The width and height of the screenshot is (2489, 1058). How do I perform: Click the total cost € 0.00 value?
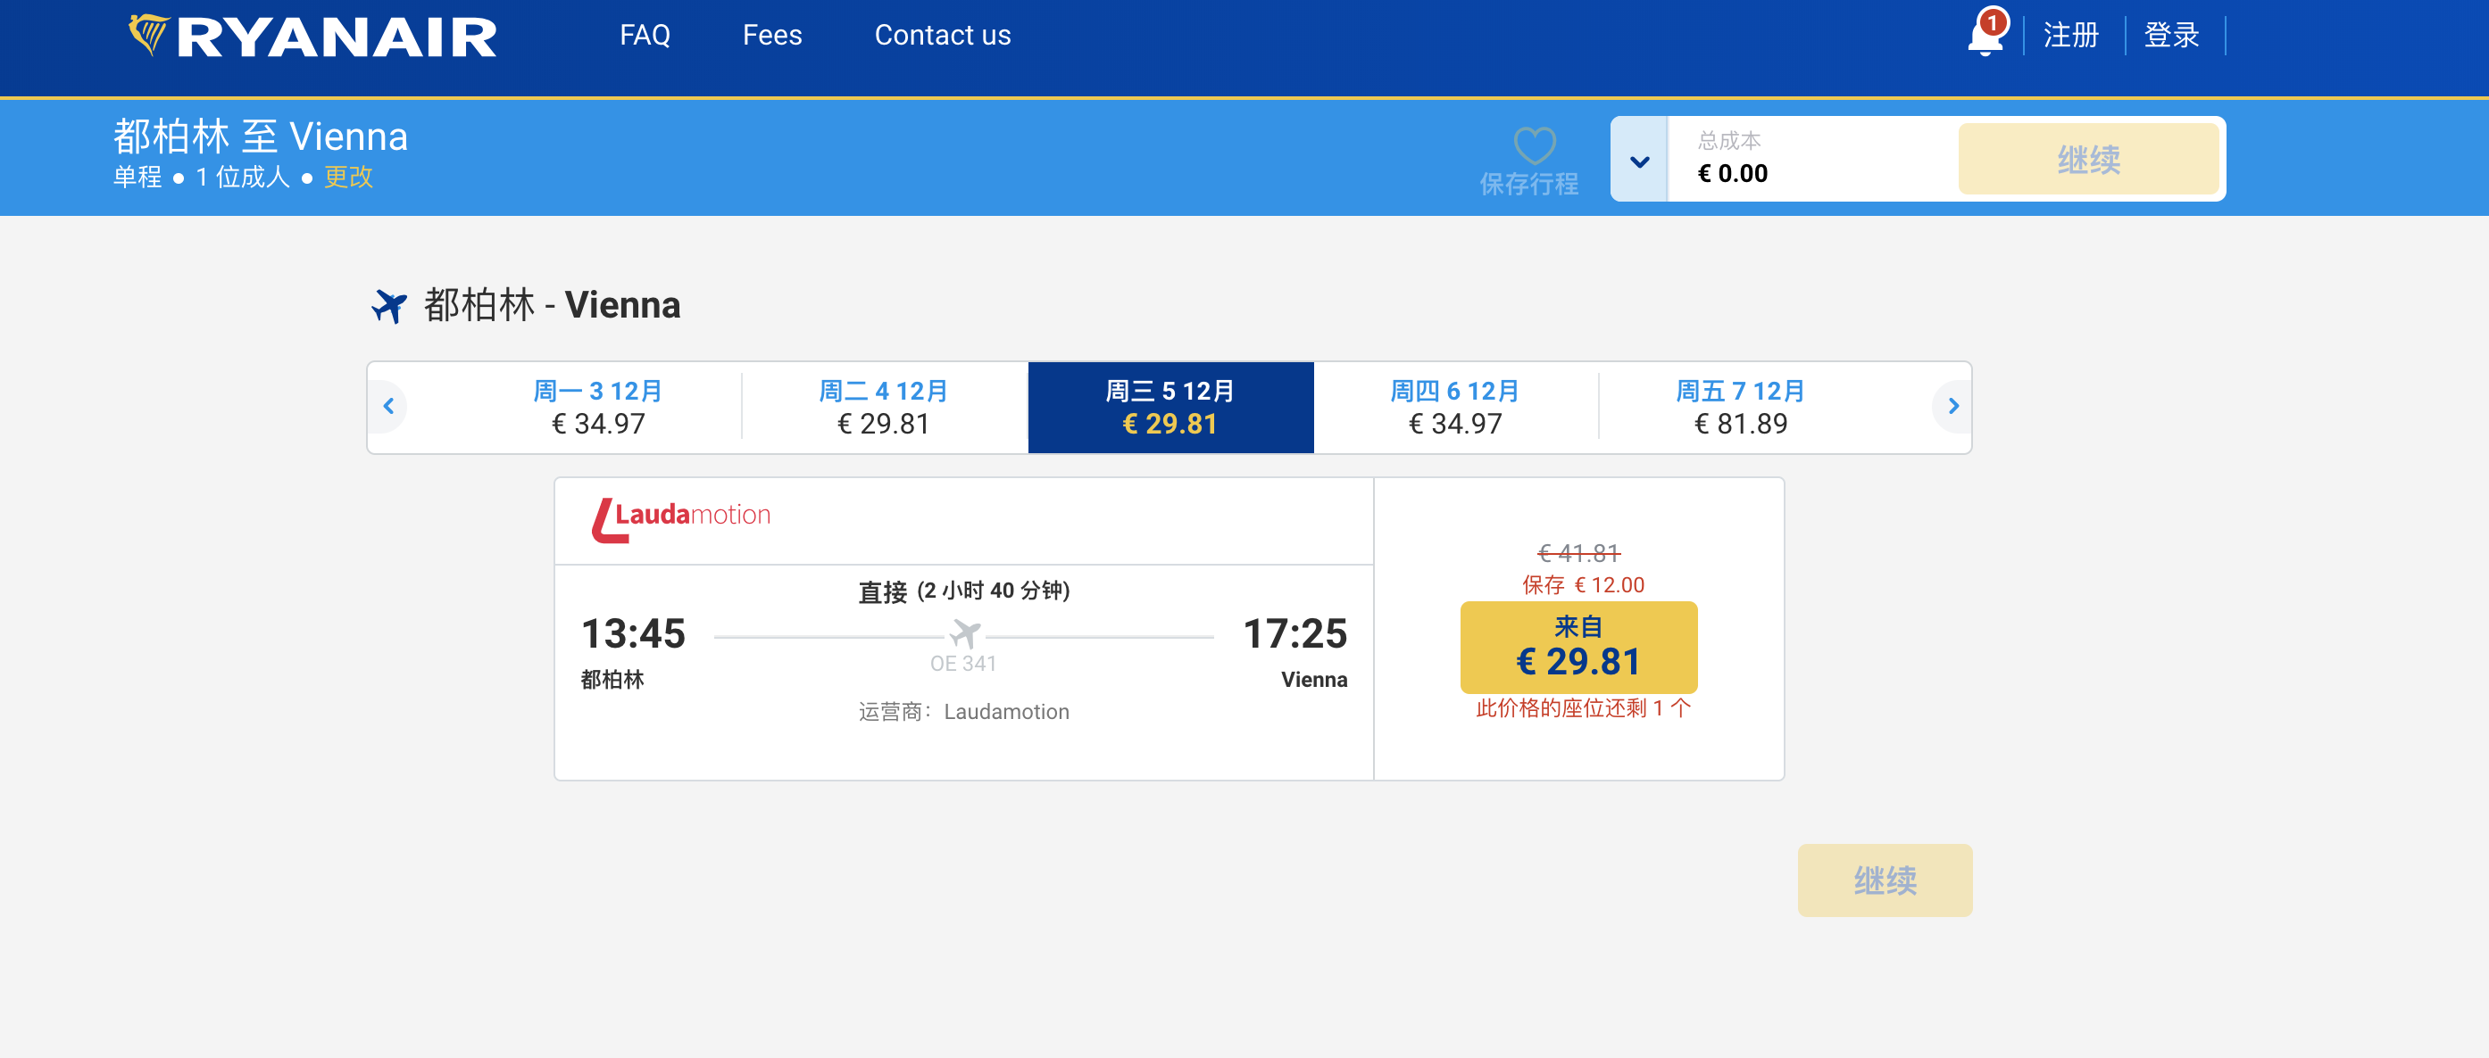pyautogui.click(x=1733, y=174)
